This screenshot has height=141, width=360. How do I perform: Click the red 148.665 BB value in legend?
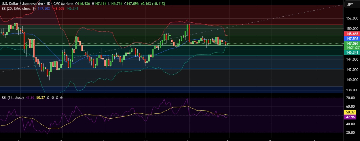pos(58,9)
